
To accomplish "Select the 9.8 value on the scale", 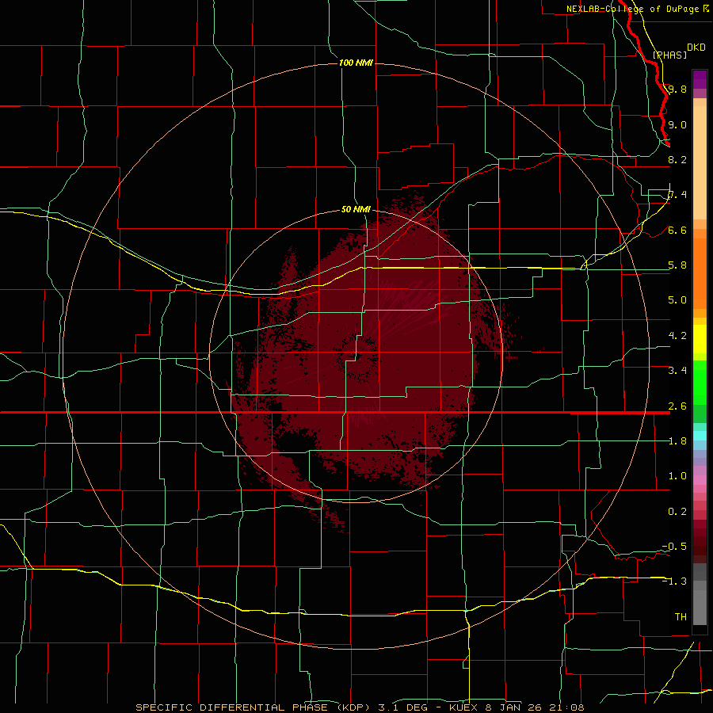I will click(x=677, y=89).
